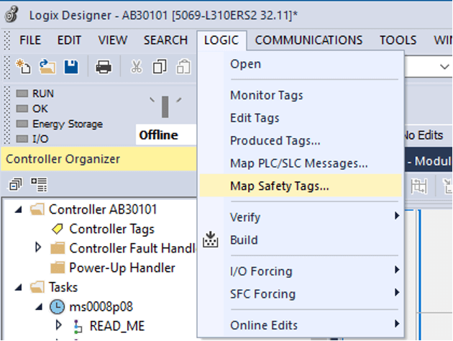Image resolution: width=453 pixels, height=341 pixels.
Task: Close the LOGIC menu tab
Action: (221, 40)
